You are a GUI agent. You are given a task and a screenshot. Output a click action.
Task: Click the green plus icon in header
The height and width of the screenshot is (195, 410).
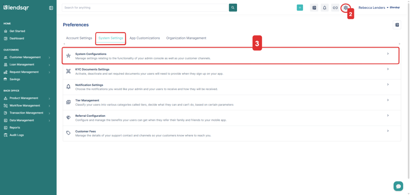300,8
